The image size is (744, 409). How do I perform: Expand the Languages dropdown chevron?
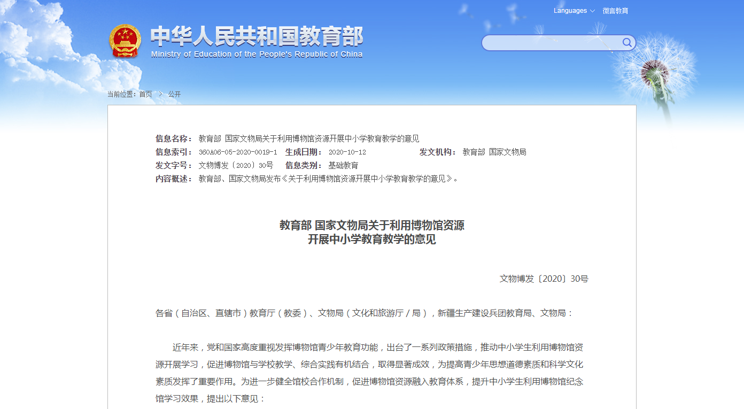[x=592, y=11]
